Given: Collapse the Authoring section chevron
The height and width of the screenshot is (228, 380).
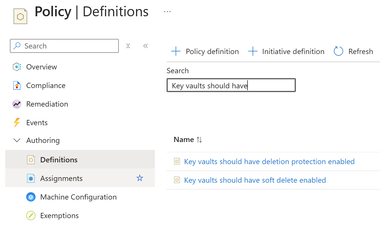Looking at the screenshot, I should click(17, 141).
